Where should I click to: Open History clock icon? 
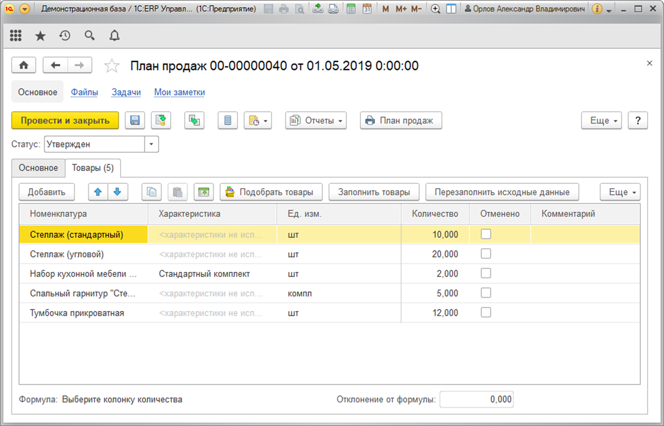(x=65, y=36)
